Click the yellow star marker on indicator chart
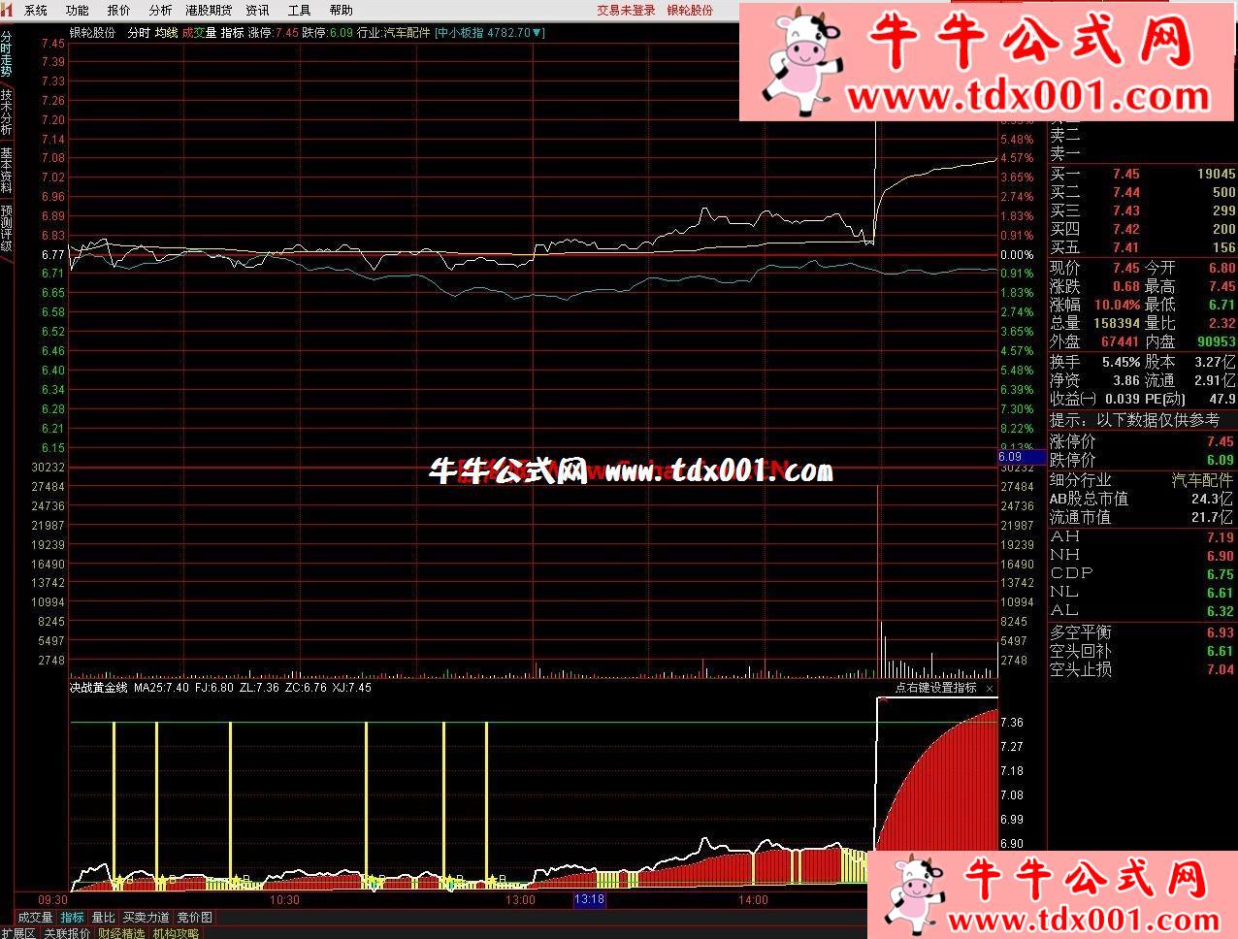This screenshot has width=1238, height=939. (118, 882)
